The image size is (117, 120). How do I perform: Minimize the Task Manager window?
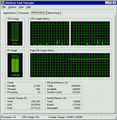(107, 3)
